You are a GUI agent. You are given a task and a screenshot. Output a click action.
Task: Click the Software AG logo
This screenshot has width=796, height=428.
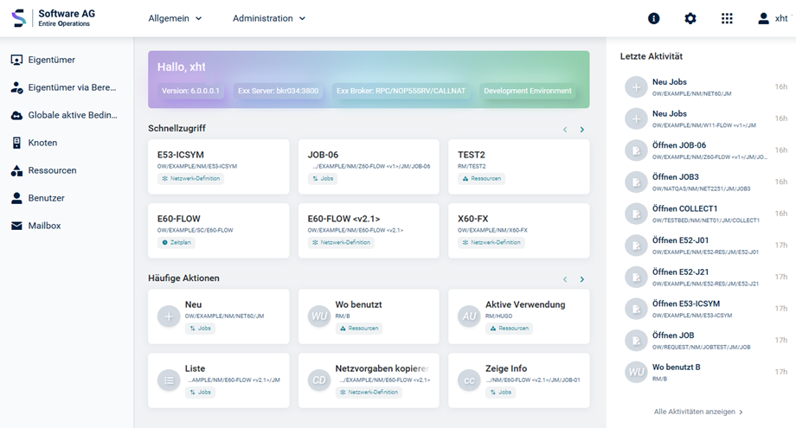point(54,18)
